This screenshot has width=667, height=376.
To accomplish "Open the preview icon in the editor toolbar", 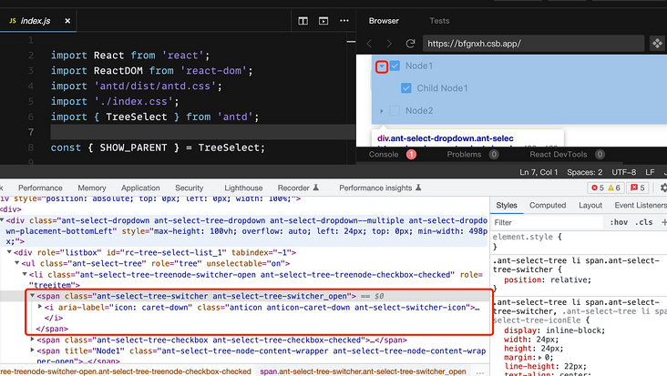I will [323, 21].
